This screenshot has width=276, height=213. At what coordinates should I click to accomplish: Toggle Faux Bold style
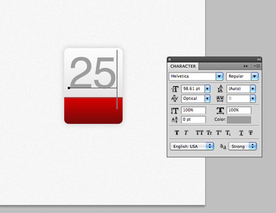click(x=177, y=132)
